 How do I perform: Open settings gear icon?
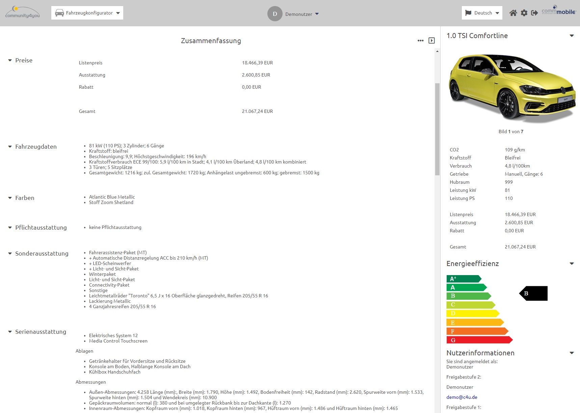point(524,13)
